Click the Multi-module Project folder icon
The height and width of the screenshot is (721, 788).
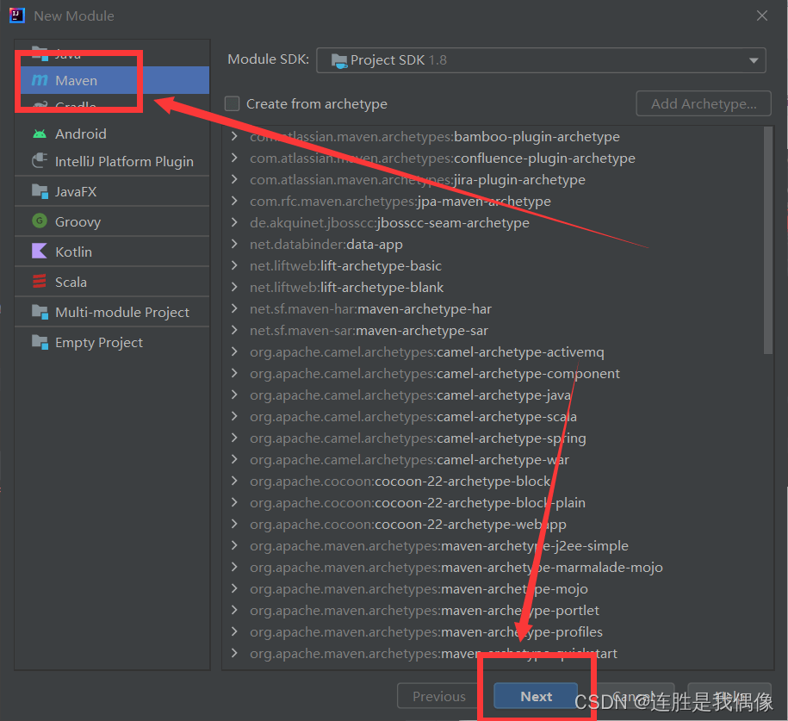pos(40,312)
